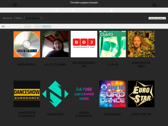Open the hamburger menu

[x=15, y=5]
